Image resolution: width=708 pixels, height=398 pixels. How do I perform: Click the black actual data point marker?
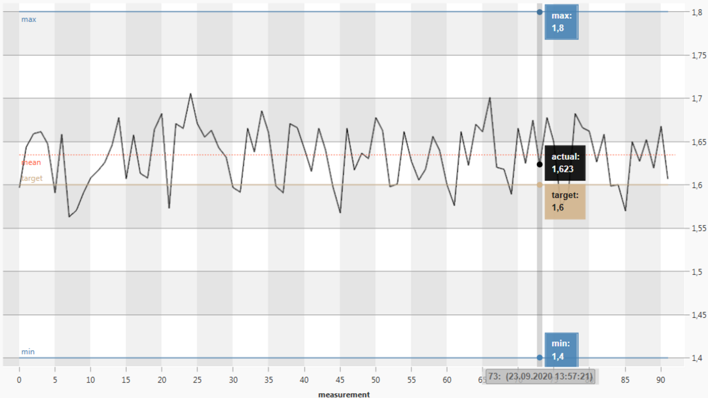click(539, 164)
